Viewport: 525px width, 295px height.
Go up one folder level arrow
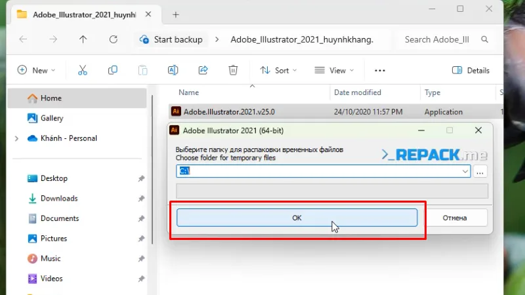[x=83, y=39]
